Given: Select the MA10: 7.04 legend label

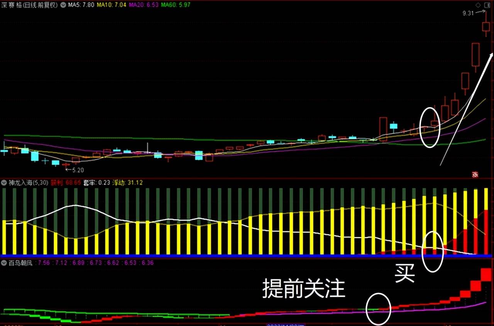Looking at the screenshot, I should tap(111, 5).
